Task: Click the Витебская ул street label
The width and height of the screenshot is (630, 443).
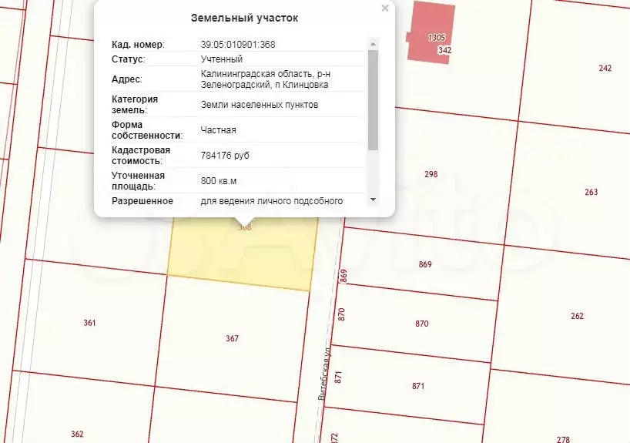Action: tap(324, 372)
